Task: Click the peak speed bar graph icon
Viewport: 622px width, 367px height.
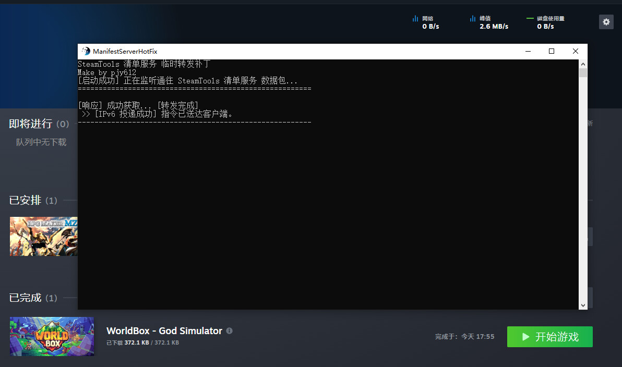Action: tap(473, 19)
